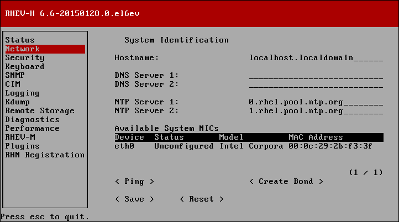Save the network settings

pyautogui.click(x=134, y=199)
